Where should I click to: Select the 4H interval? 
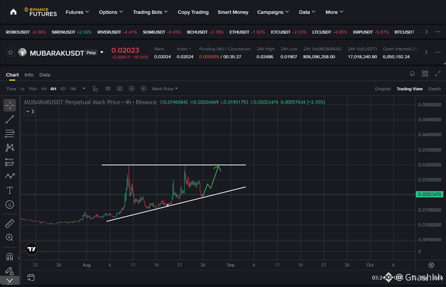(x=53, y=89)
